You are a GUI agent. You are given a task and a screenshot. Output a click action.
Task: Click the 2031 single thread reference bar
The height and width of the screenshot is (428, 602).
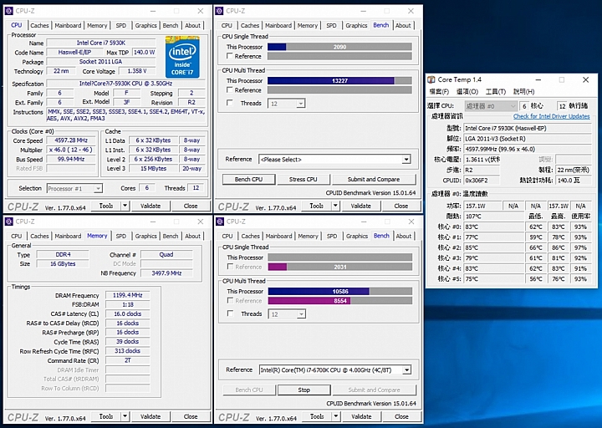pyautogui.click(x=340, y=267)
